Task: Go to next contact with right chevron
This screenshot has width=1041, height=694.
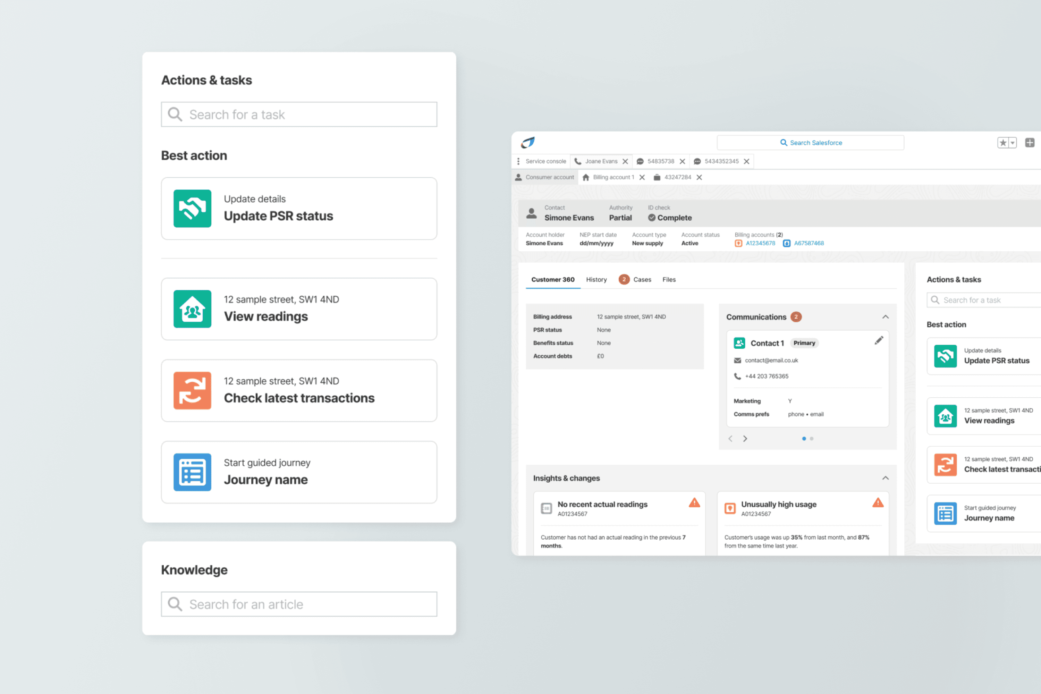Action: [x=745, y=439]
